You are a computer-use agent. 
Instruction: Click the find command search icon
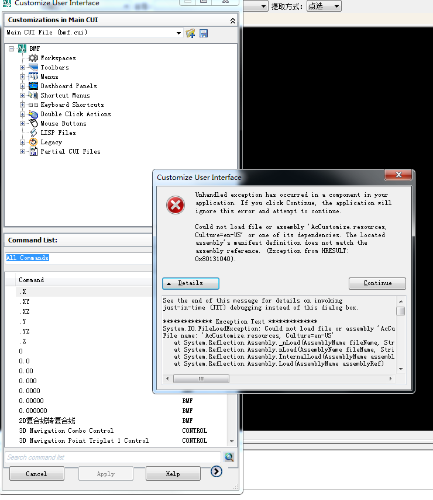pyautogui.click(x=229, y=457)
